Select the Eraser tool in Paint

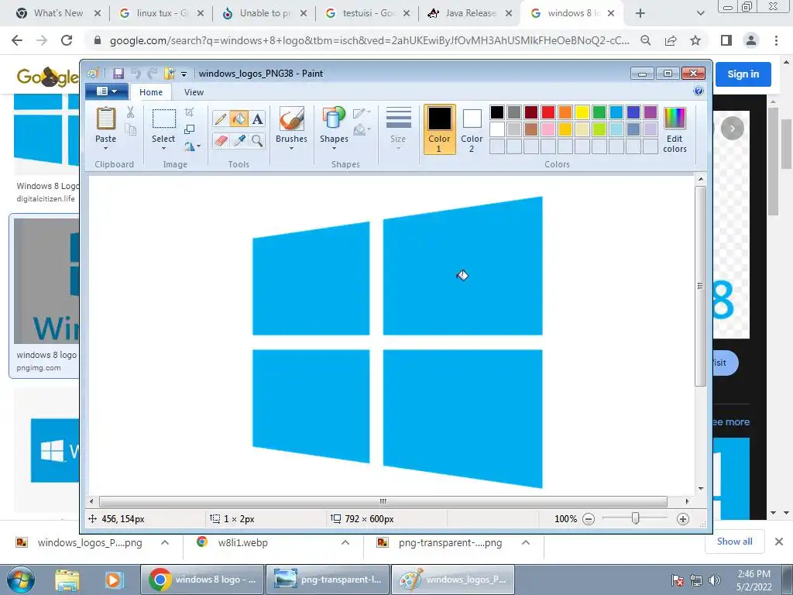click(x=221, y=140)
